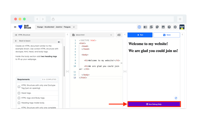Click Back to lesson
The height and width of the screenshot is (123, 197).
point(23,41)
